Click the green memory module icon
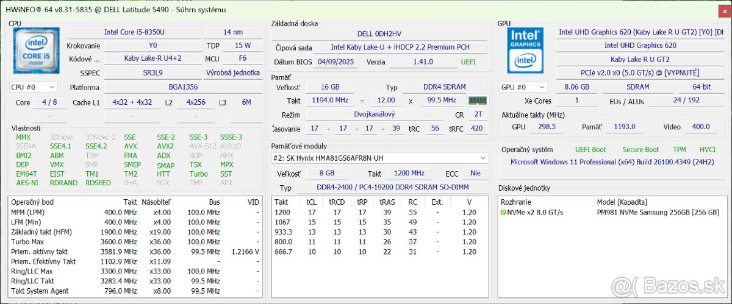Screen dimensions: 732x304 pos(477,101)
